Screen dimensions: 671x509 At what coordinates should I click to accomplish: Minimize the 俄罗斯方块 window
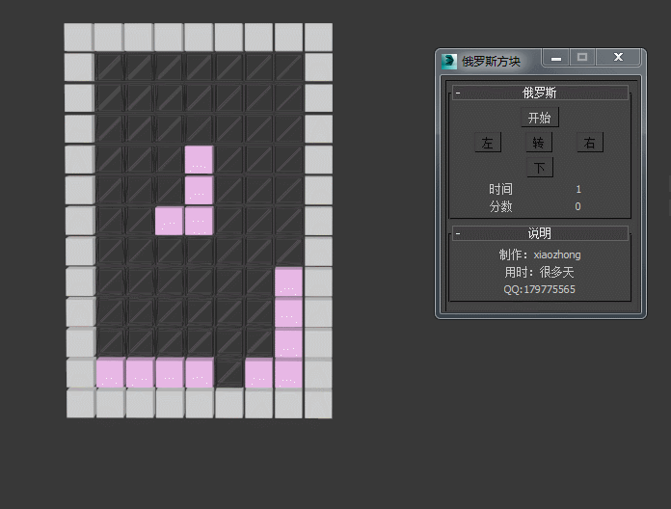[x=556, y=59]
